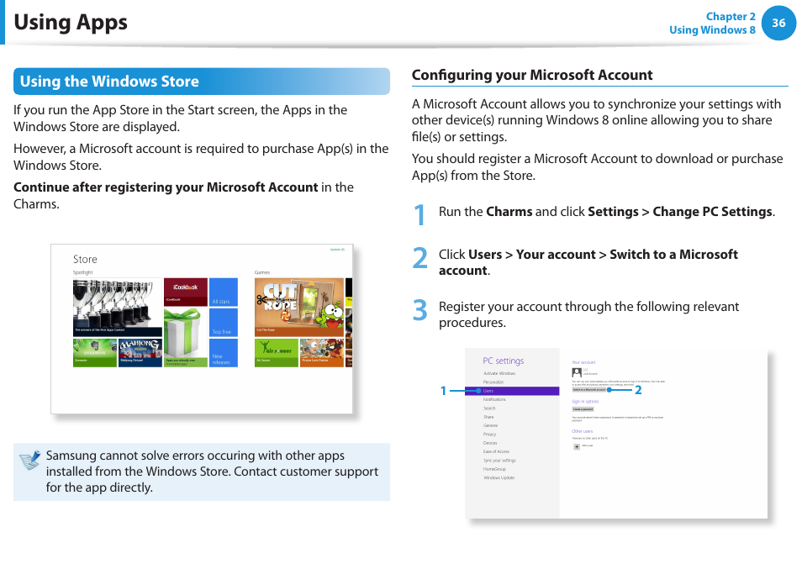Viewport: 802px width, 569px height.
Task: Click the PC settings title
Action: (504, 361)
